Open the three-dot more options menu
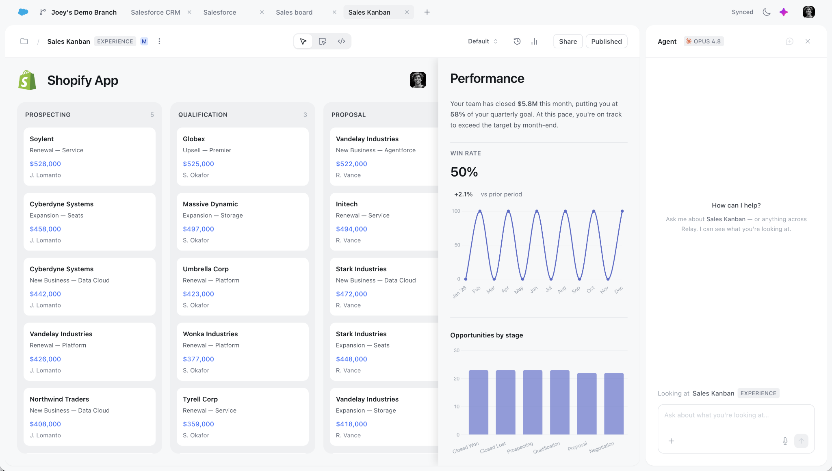The height and width of the screenshot is (471, 832). [159, 41]
